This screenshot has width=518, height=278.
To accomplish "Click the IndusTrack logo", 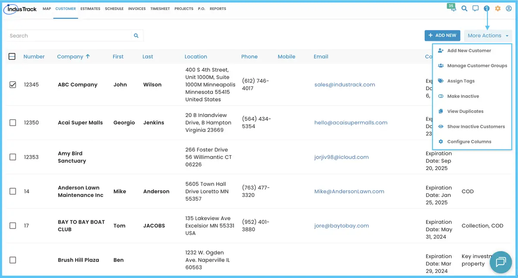I will (x=21, y=9).
